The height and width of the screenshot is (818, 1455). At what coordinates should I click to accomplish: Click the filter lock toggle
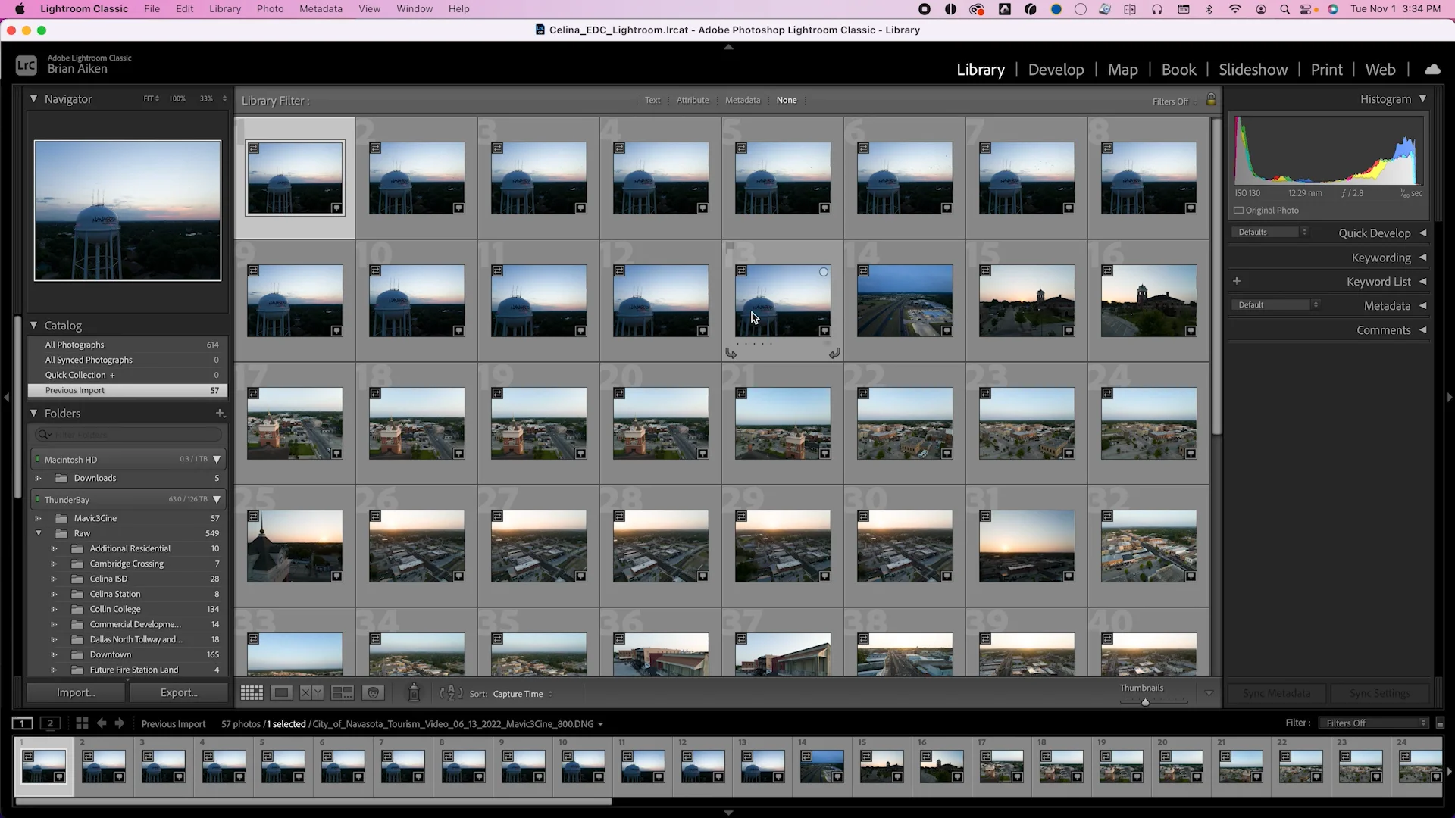click(1211, 99)
